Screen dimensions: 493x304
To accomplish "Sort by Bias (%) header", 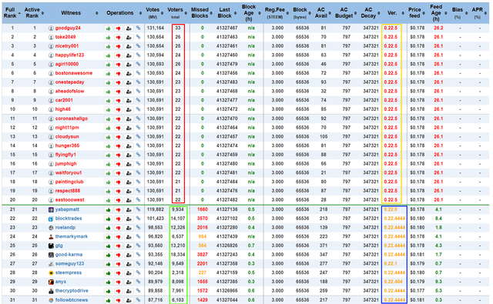I will pyautogui.click(x=458, y=13).
